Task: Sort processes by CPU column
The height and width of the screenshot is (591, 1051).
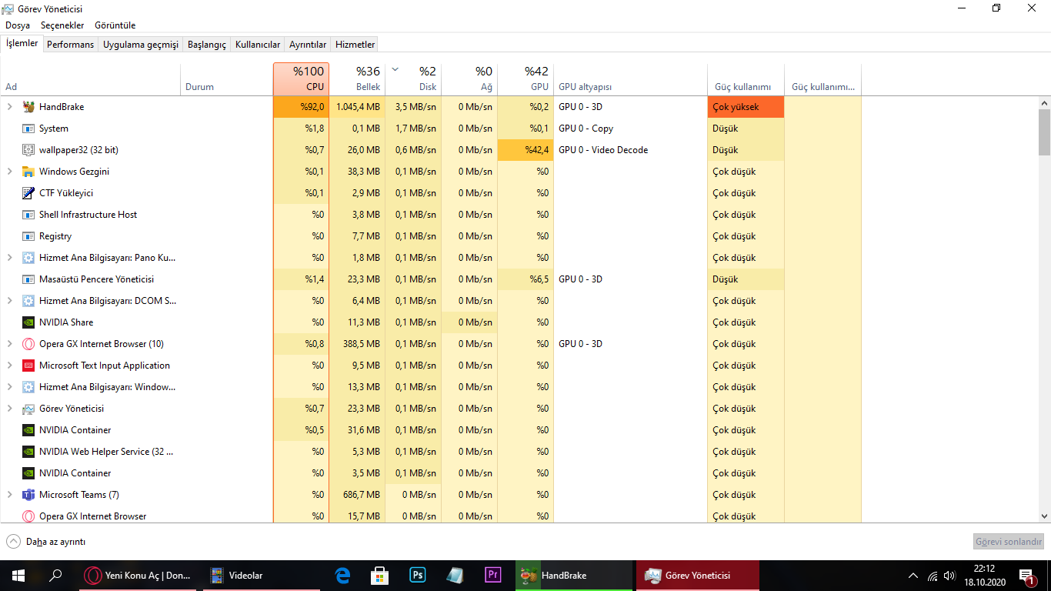Action: pos(301,79)
